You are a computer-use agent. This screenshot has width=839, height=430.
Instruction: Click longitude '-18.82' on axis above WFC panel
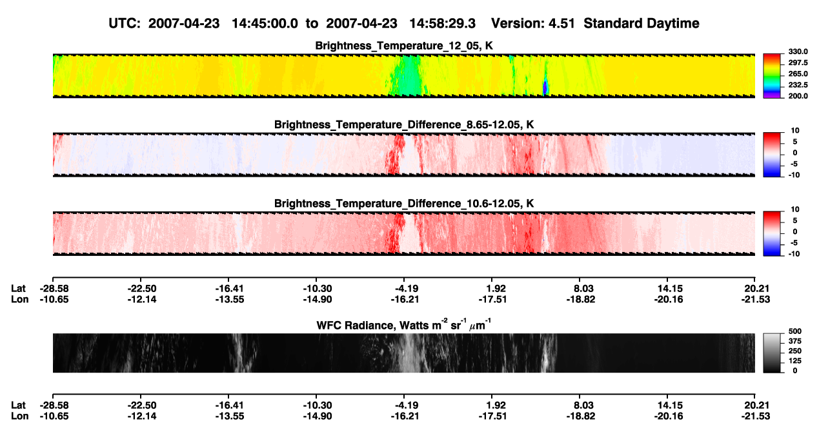coord(580,299)
